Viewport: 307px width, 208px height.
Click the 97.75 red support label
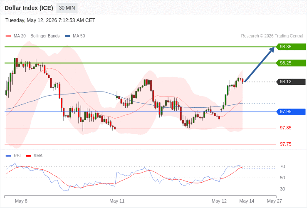[x=285, y=144]
